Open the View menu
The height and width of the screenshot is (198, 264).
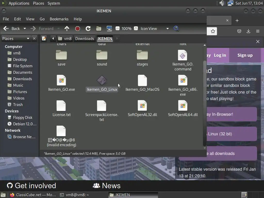click(x=30, y=19)
